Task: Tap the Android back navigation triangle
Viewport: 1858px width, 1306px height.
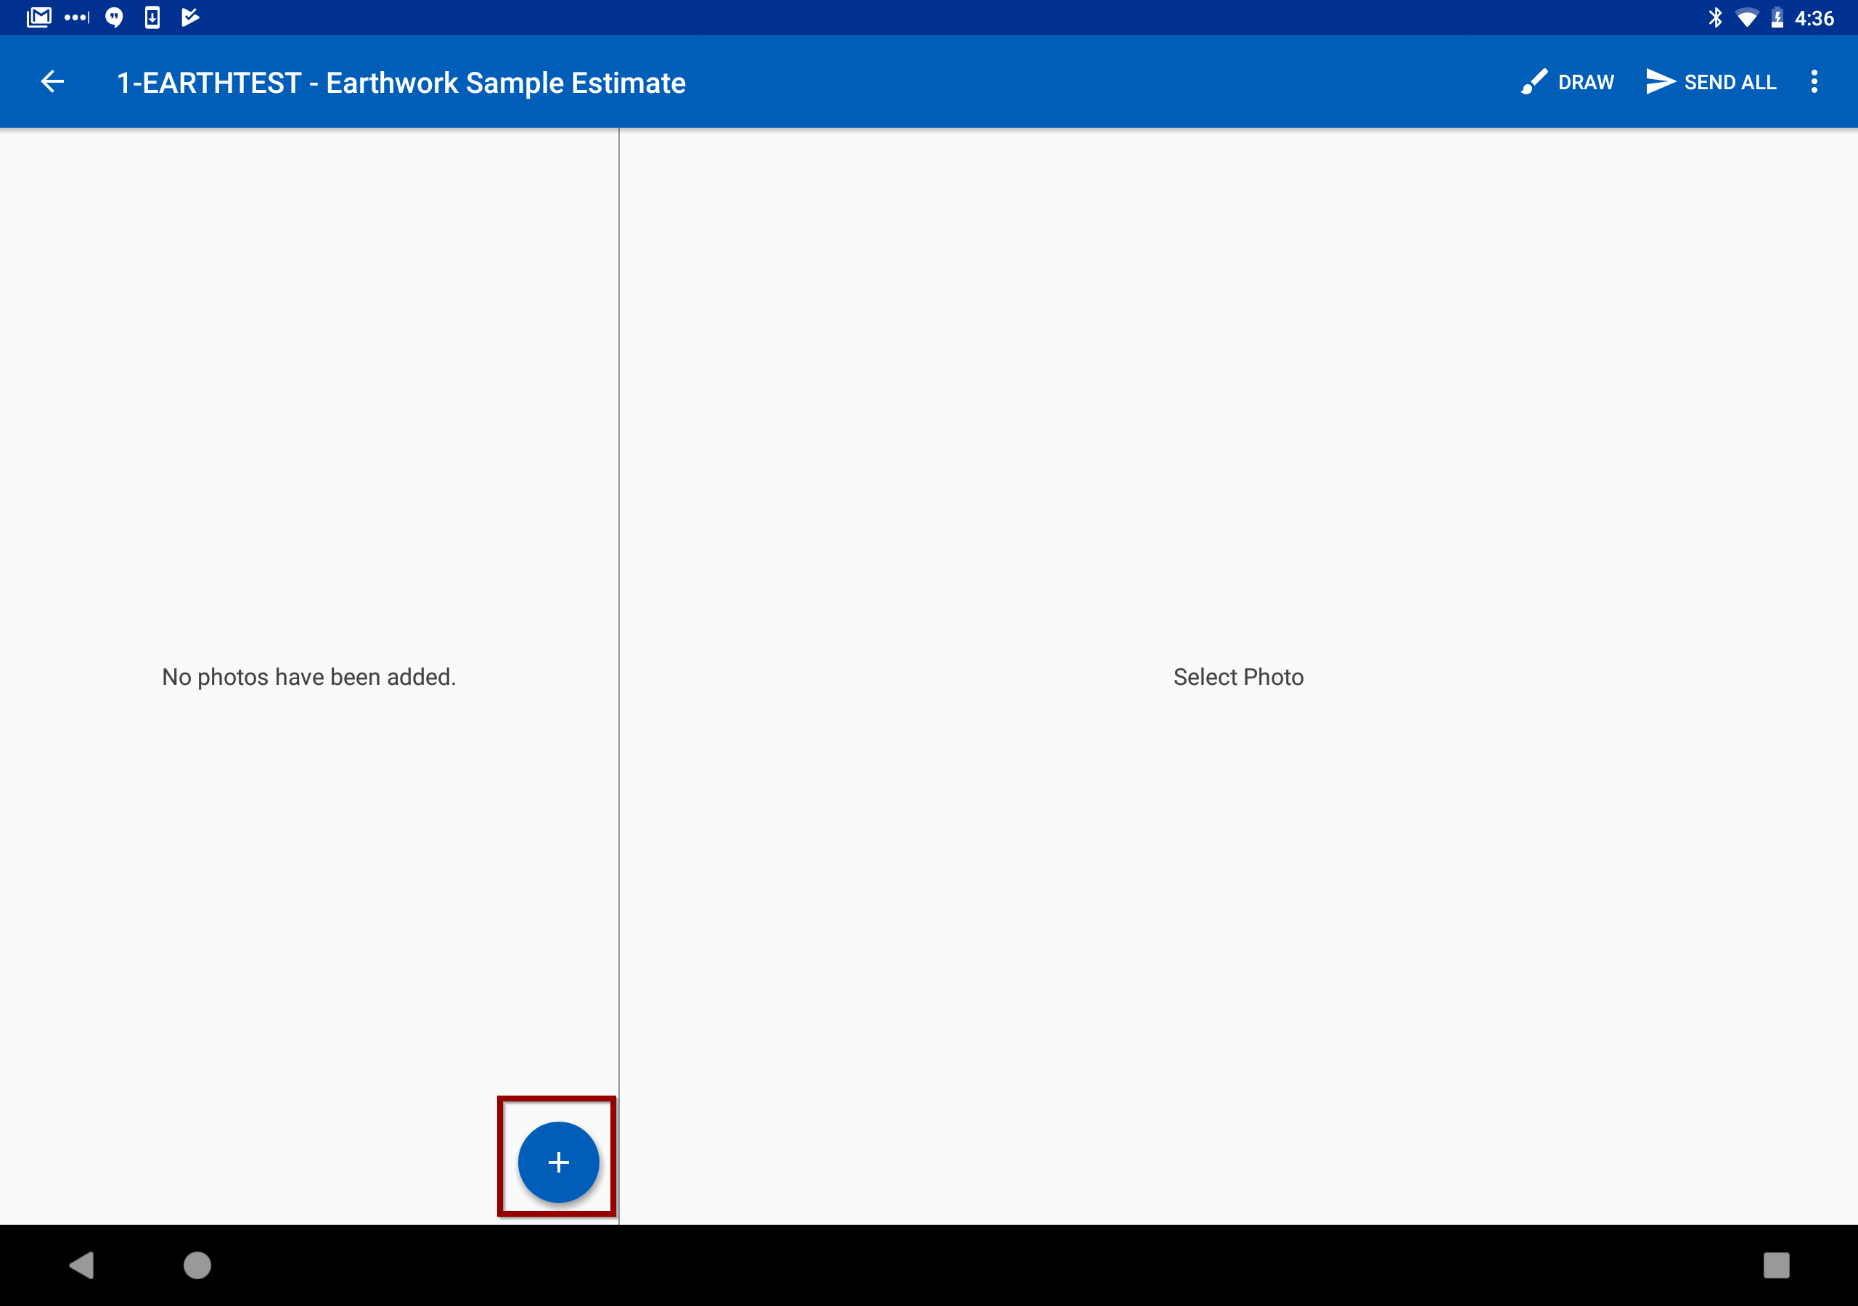Action: tap(81, 1265)
